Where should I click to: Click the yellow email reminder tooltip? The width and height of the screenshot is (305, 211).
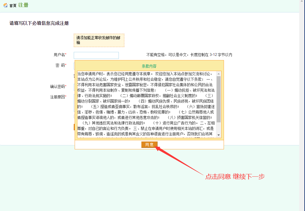click(99, 40)
